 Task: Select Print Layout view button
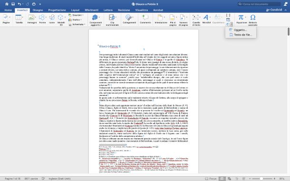click(x=222, y=179)
